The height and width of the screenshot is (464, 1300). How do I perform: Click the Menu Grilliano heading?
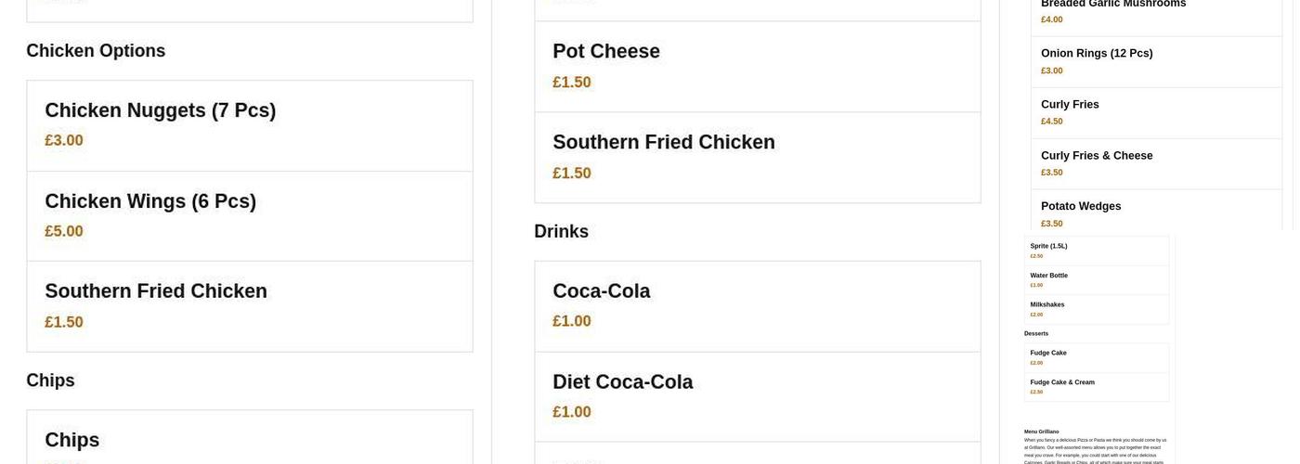click(x=1041, y=432)
